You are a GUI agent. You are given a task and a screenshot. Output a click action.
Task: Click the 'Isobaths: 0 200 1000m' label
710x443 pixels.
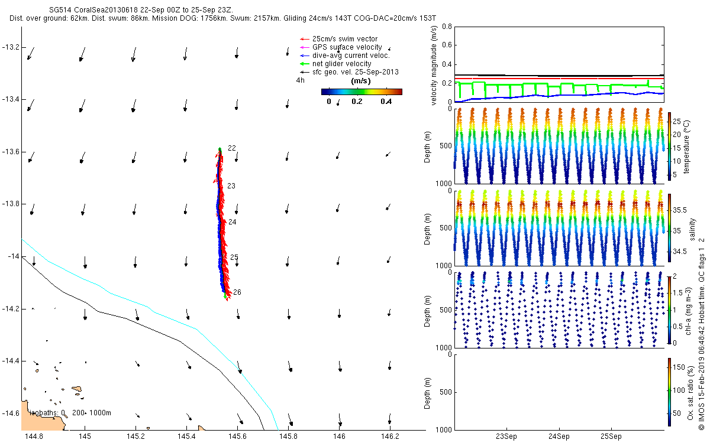tap(69, 412)
